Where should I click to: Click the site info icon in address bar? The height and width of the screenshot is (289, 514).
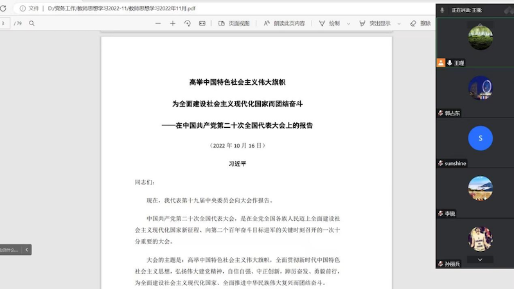(22, 8)
